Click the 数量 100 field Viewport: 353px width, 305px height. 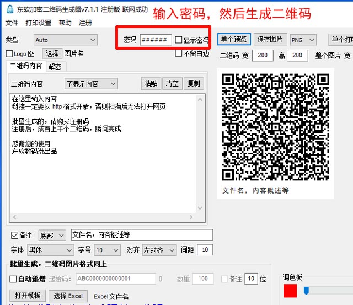click(203, 279)
